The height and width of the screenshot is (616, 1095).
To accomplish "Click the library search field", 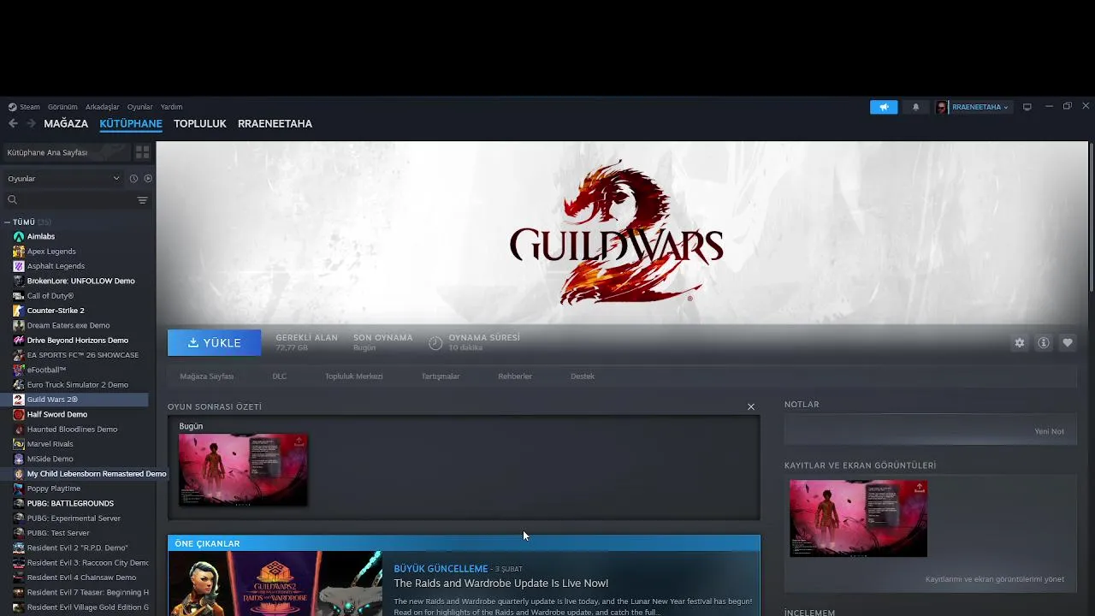I will 68,200.
